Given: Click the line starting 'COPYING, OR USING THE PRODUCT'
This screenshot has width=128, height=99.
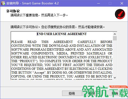Looking at the screenshot, I should (x=62, y=76).
